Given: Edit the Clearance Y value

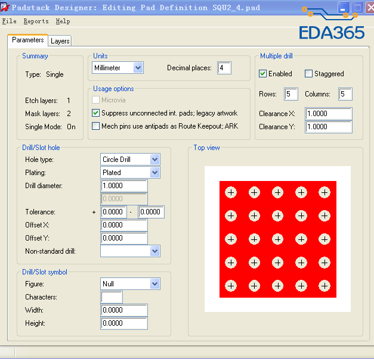Looking at the screenshot, I should click(329, 127).
